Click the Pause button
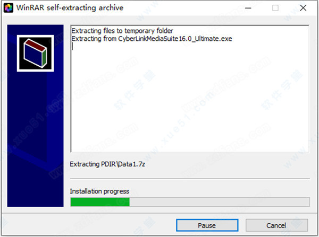 [207, 225]
